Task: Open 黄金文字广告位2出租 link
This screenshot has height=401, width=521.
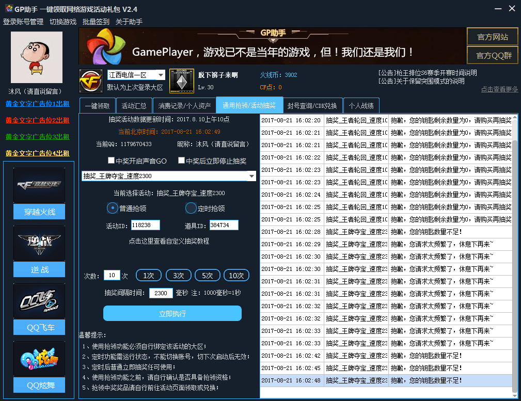Action: point(38,120)
